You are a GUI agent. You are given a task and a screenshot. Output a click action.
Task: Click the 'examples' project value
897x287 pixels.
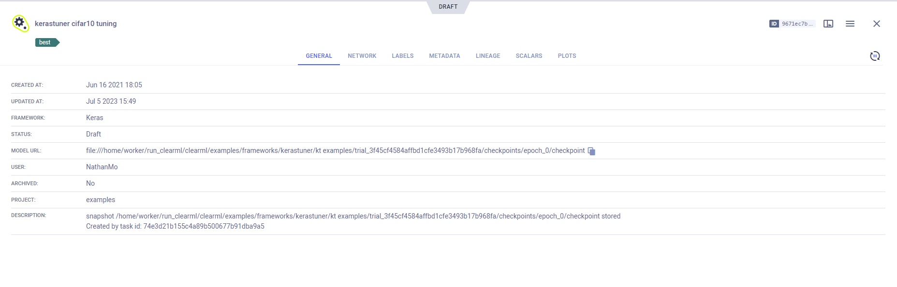tap(101, 200)
